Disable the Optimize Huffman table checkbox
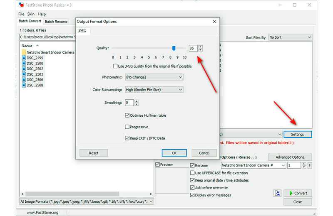This screenshot has height=216, width=333. 127,115
